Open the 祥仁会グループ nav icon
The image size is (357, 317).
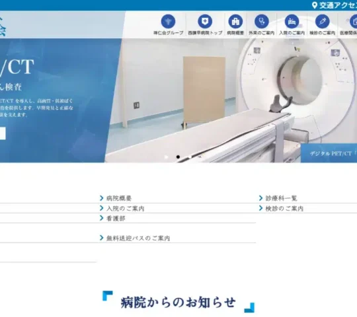[x=169, y=21]
